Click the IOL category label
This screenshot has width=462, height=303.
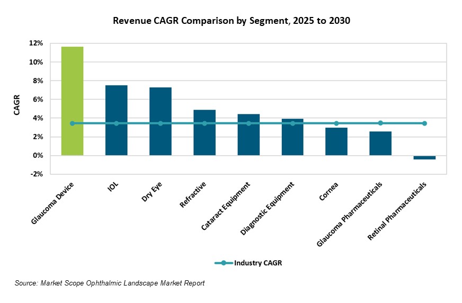(113, 186)
